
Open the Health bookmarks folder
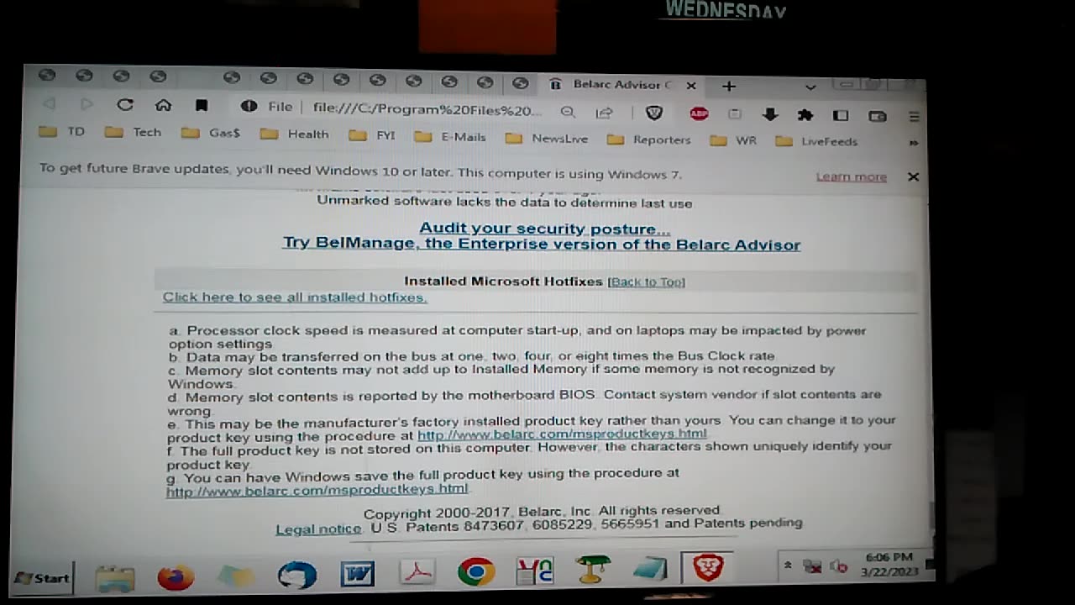294,134
